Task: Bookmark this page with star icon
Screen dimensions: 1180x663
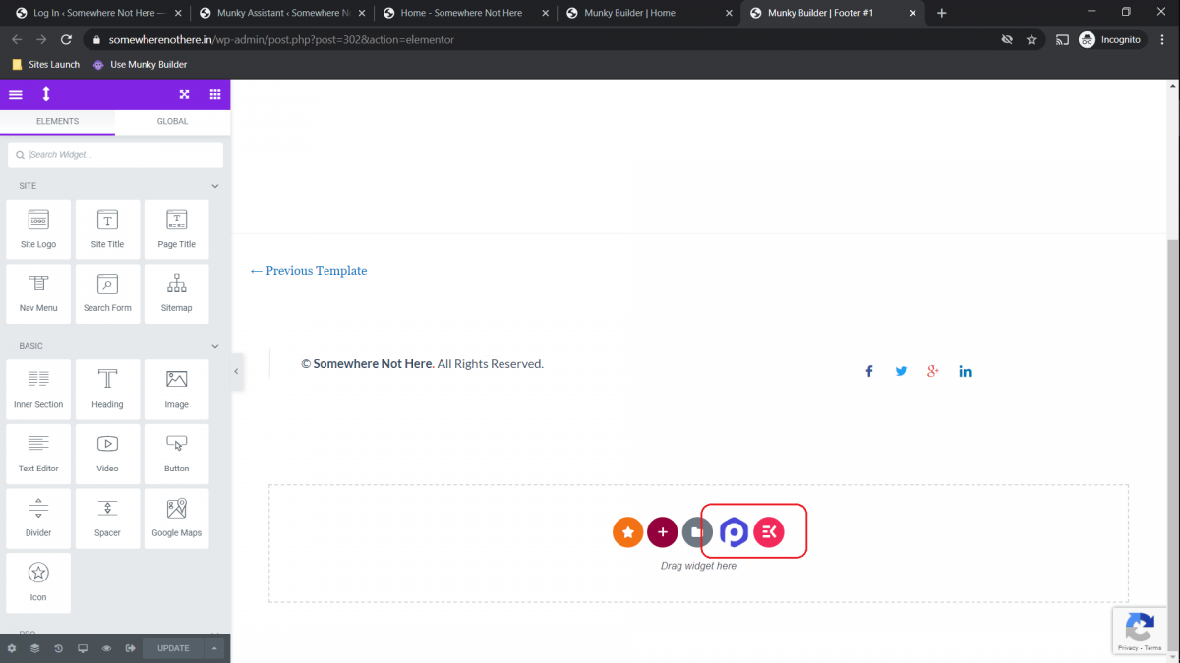Action: tap(1032, 40)
